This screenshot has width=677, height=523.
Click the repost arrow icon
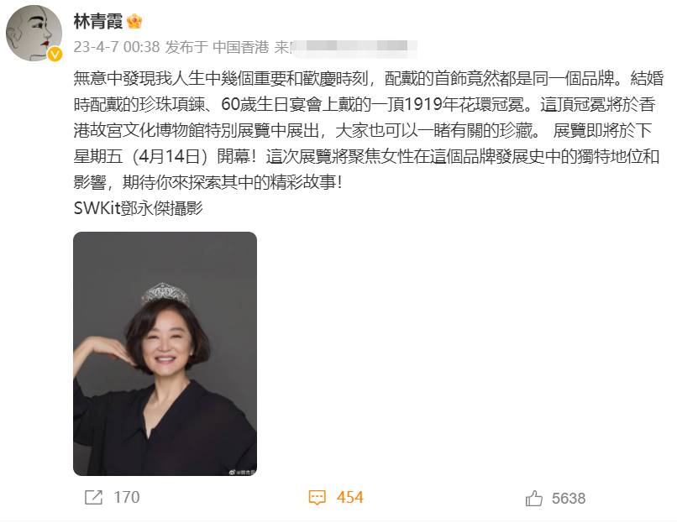coord(93,497)
